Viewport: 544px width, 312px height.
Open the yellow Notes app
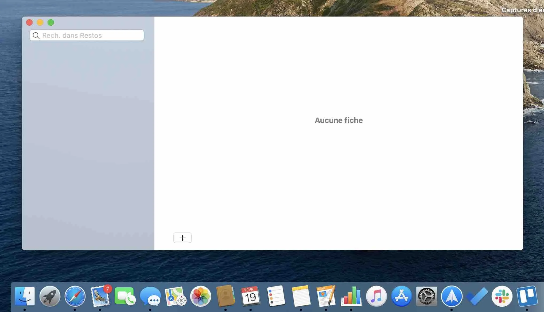pos(301,296)
